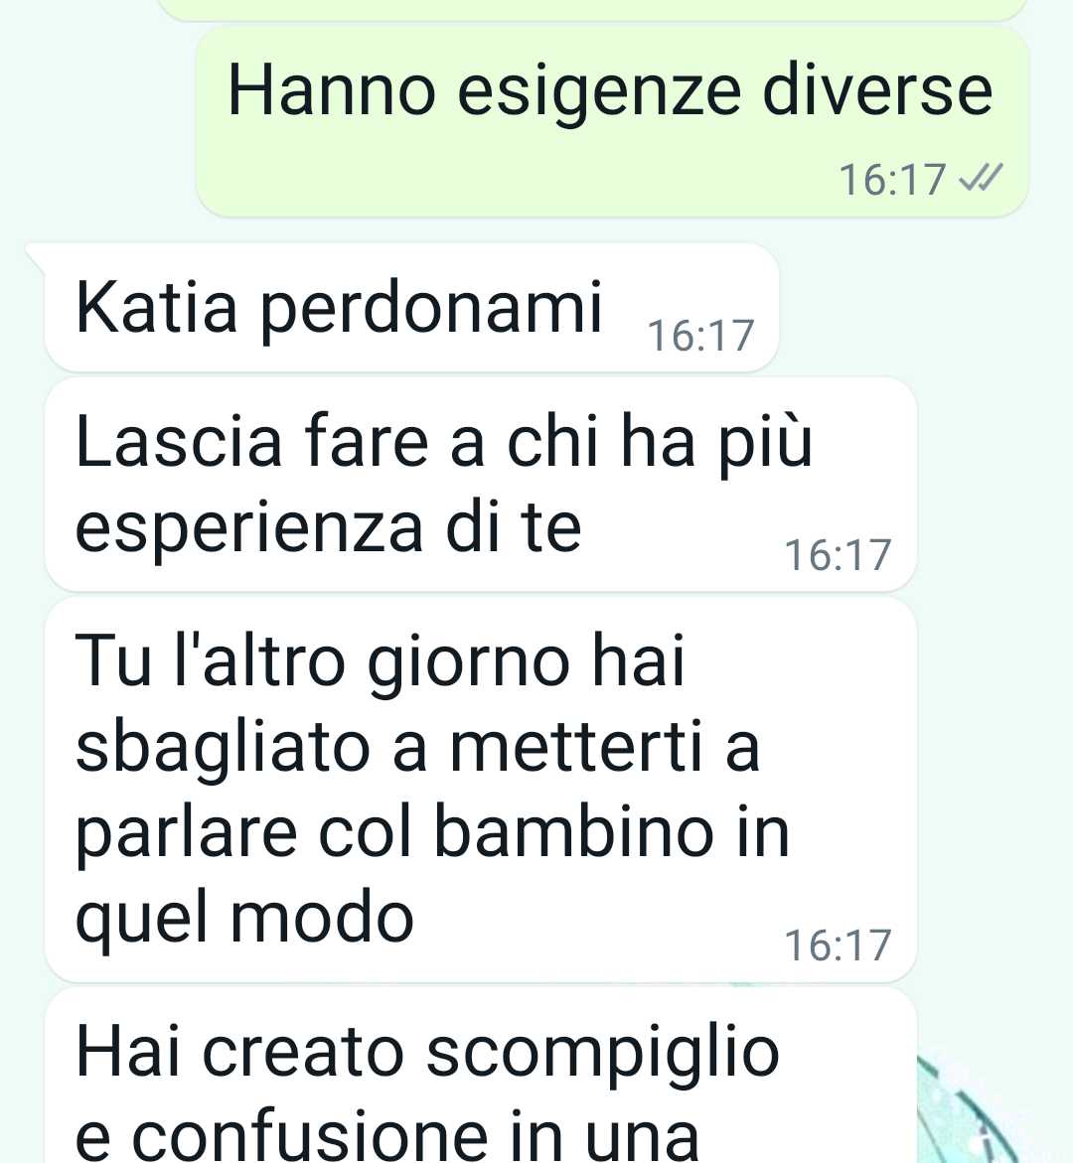The height and width of the screenshot is (1163, 1073).
Task: Select the 'Katia perdonami' message bubble
Action: pos(410,307)
